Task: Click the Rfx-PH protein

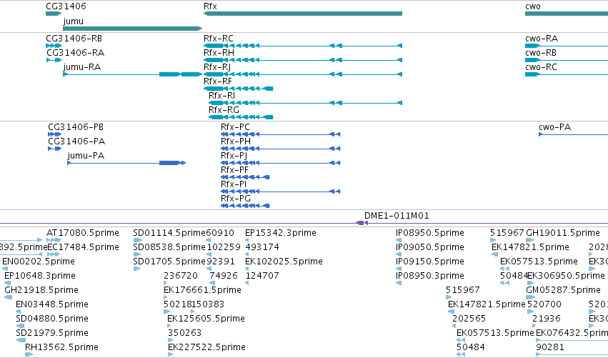Action: pyautogui.click(x=280, y=149)
